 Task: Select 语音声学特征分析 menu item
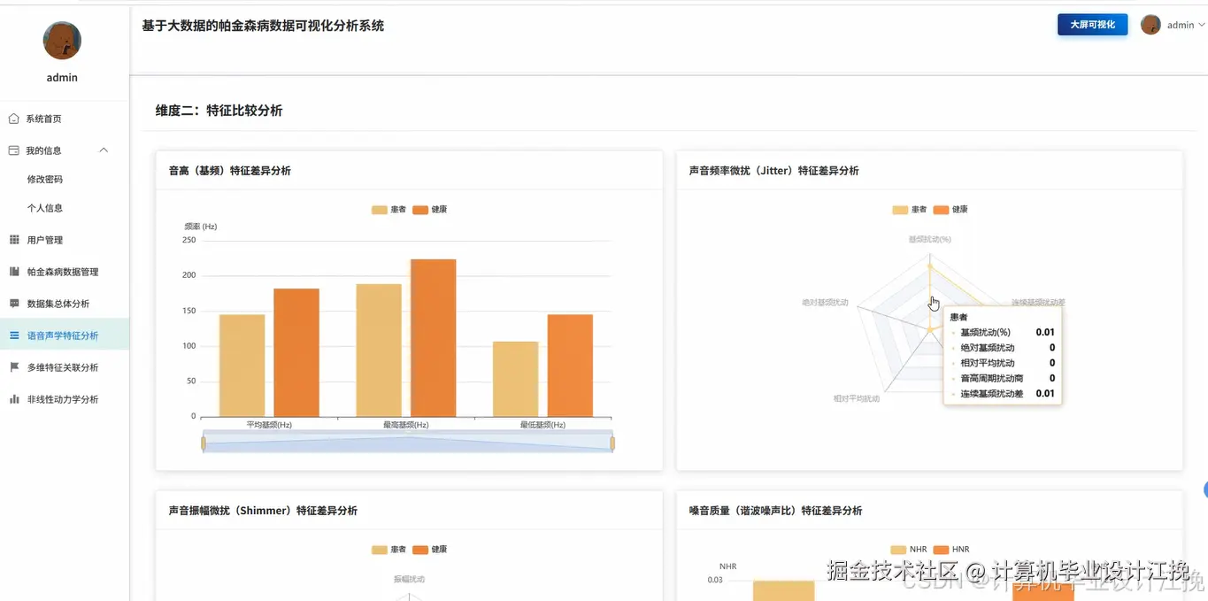click(65, 335)
